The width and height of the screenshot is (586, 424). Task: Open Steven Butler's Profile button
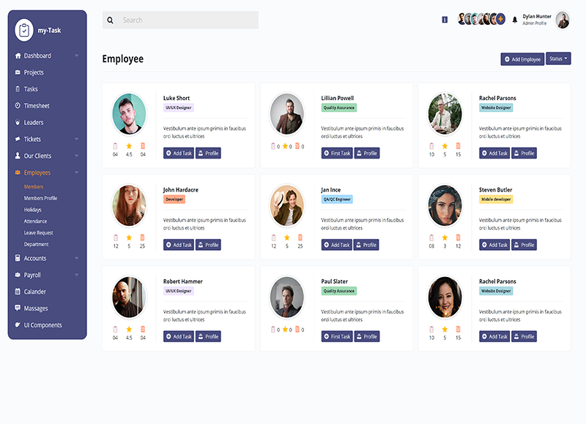point(523,245)
